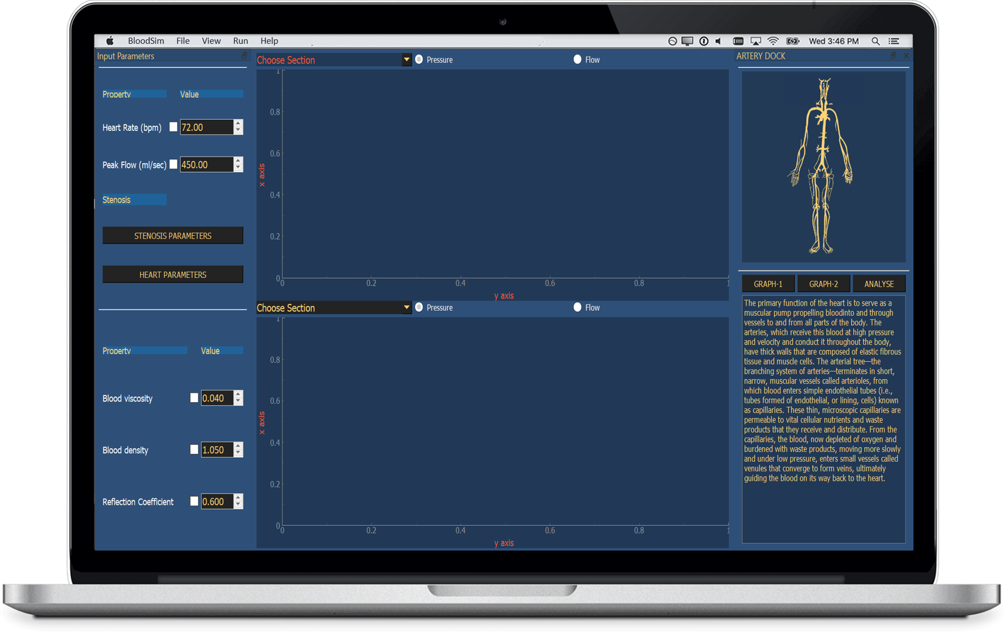Click the volume speaker icon
1005x632 pixels.
[718, 41]
